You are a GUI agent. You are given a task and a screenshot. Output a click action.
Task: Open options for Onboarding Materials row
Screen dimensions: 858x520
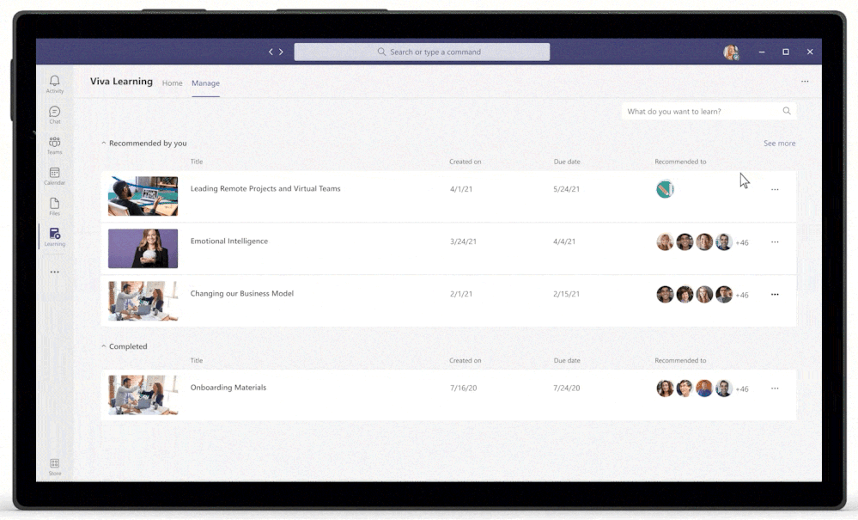tap(775, 388)
